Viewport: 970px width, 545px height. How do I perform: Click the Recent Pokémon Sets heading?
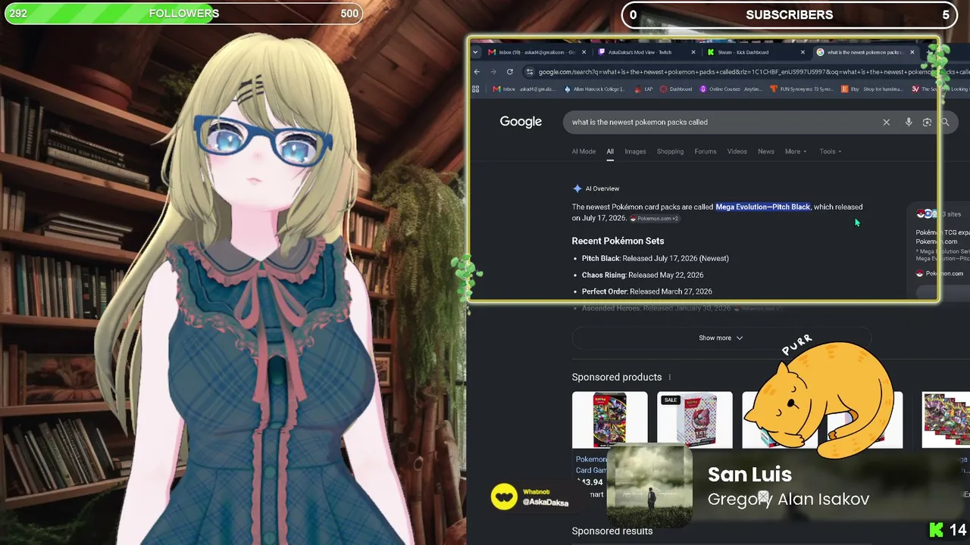pyautogui.click(x=618, y=241)
